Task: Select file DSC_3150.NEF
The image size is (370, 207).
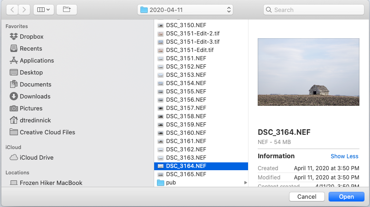Action: click(201, 25)
